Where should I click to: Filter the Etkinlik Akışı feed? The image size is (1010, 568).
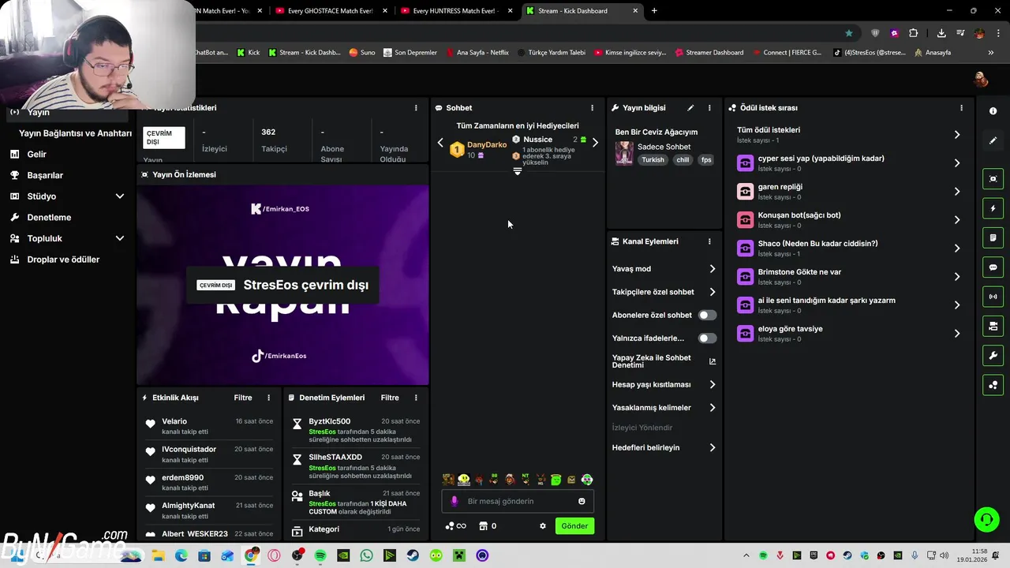(x=243, y=398)
